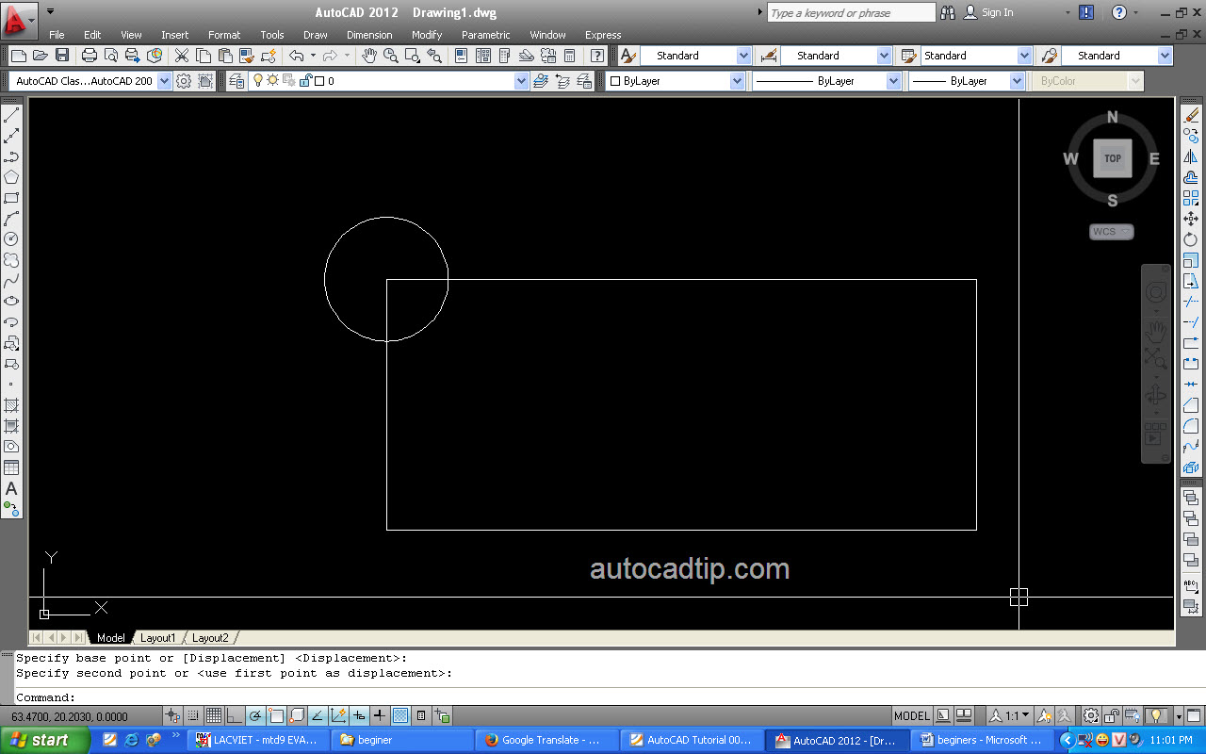Click the Undo arrow icon
Screen dimensions: 1206x754
tap(296, 56)
